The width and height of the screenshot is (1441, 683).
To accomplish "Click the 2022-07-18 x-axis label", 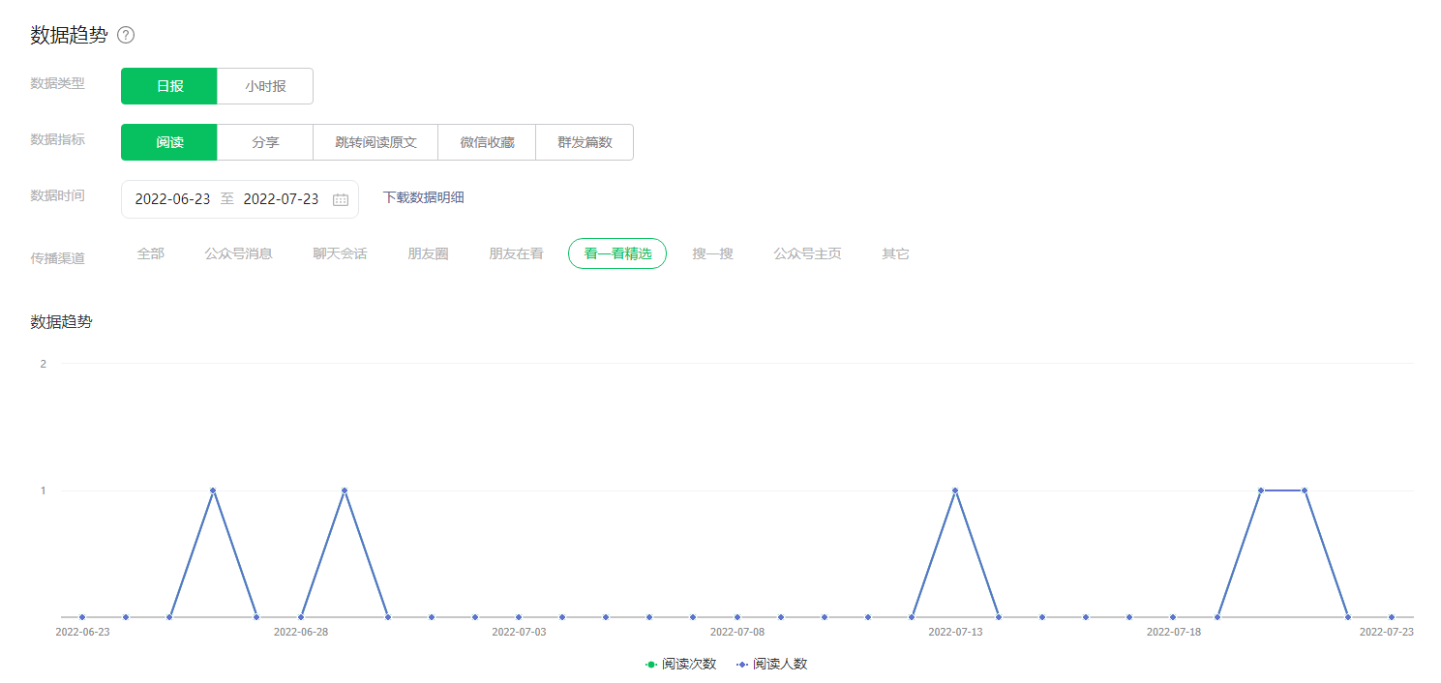I will 1174,632.
